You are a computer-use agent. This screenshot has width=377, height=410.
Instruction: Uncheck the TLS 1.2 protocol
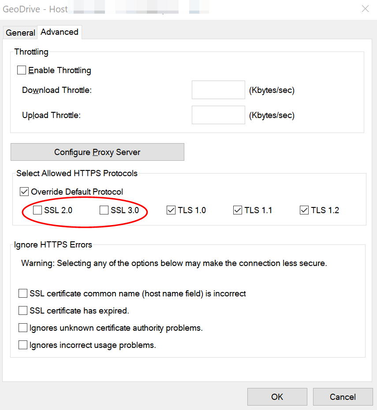click(304, 210)
